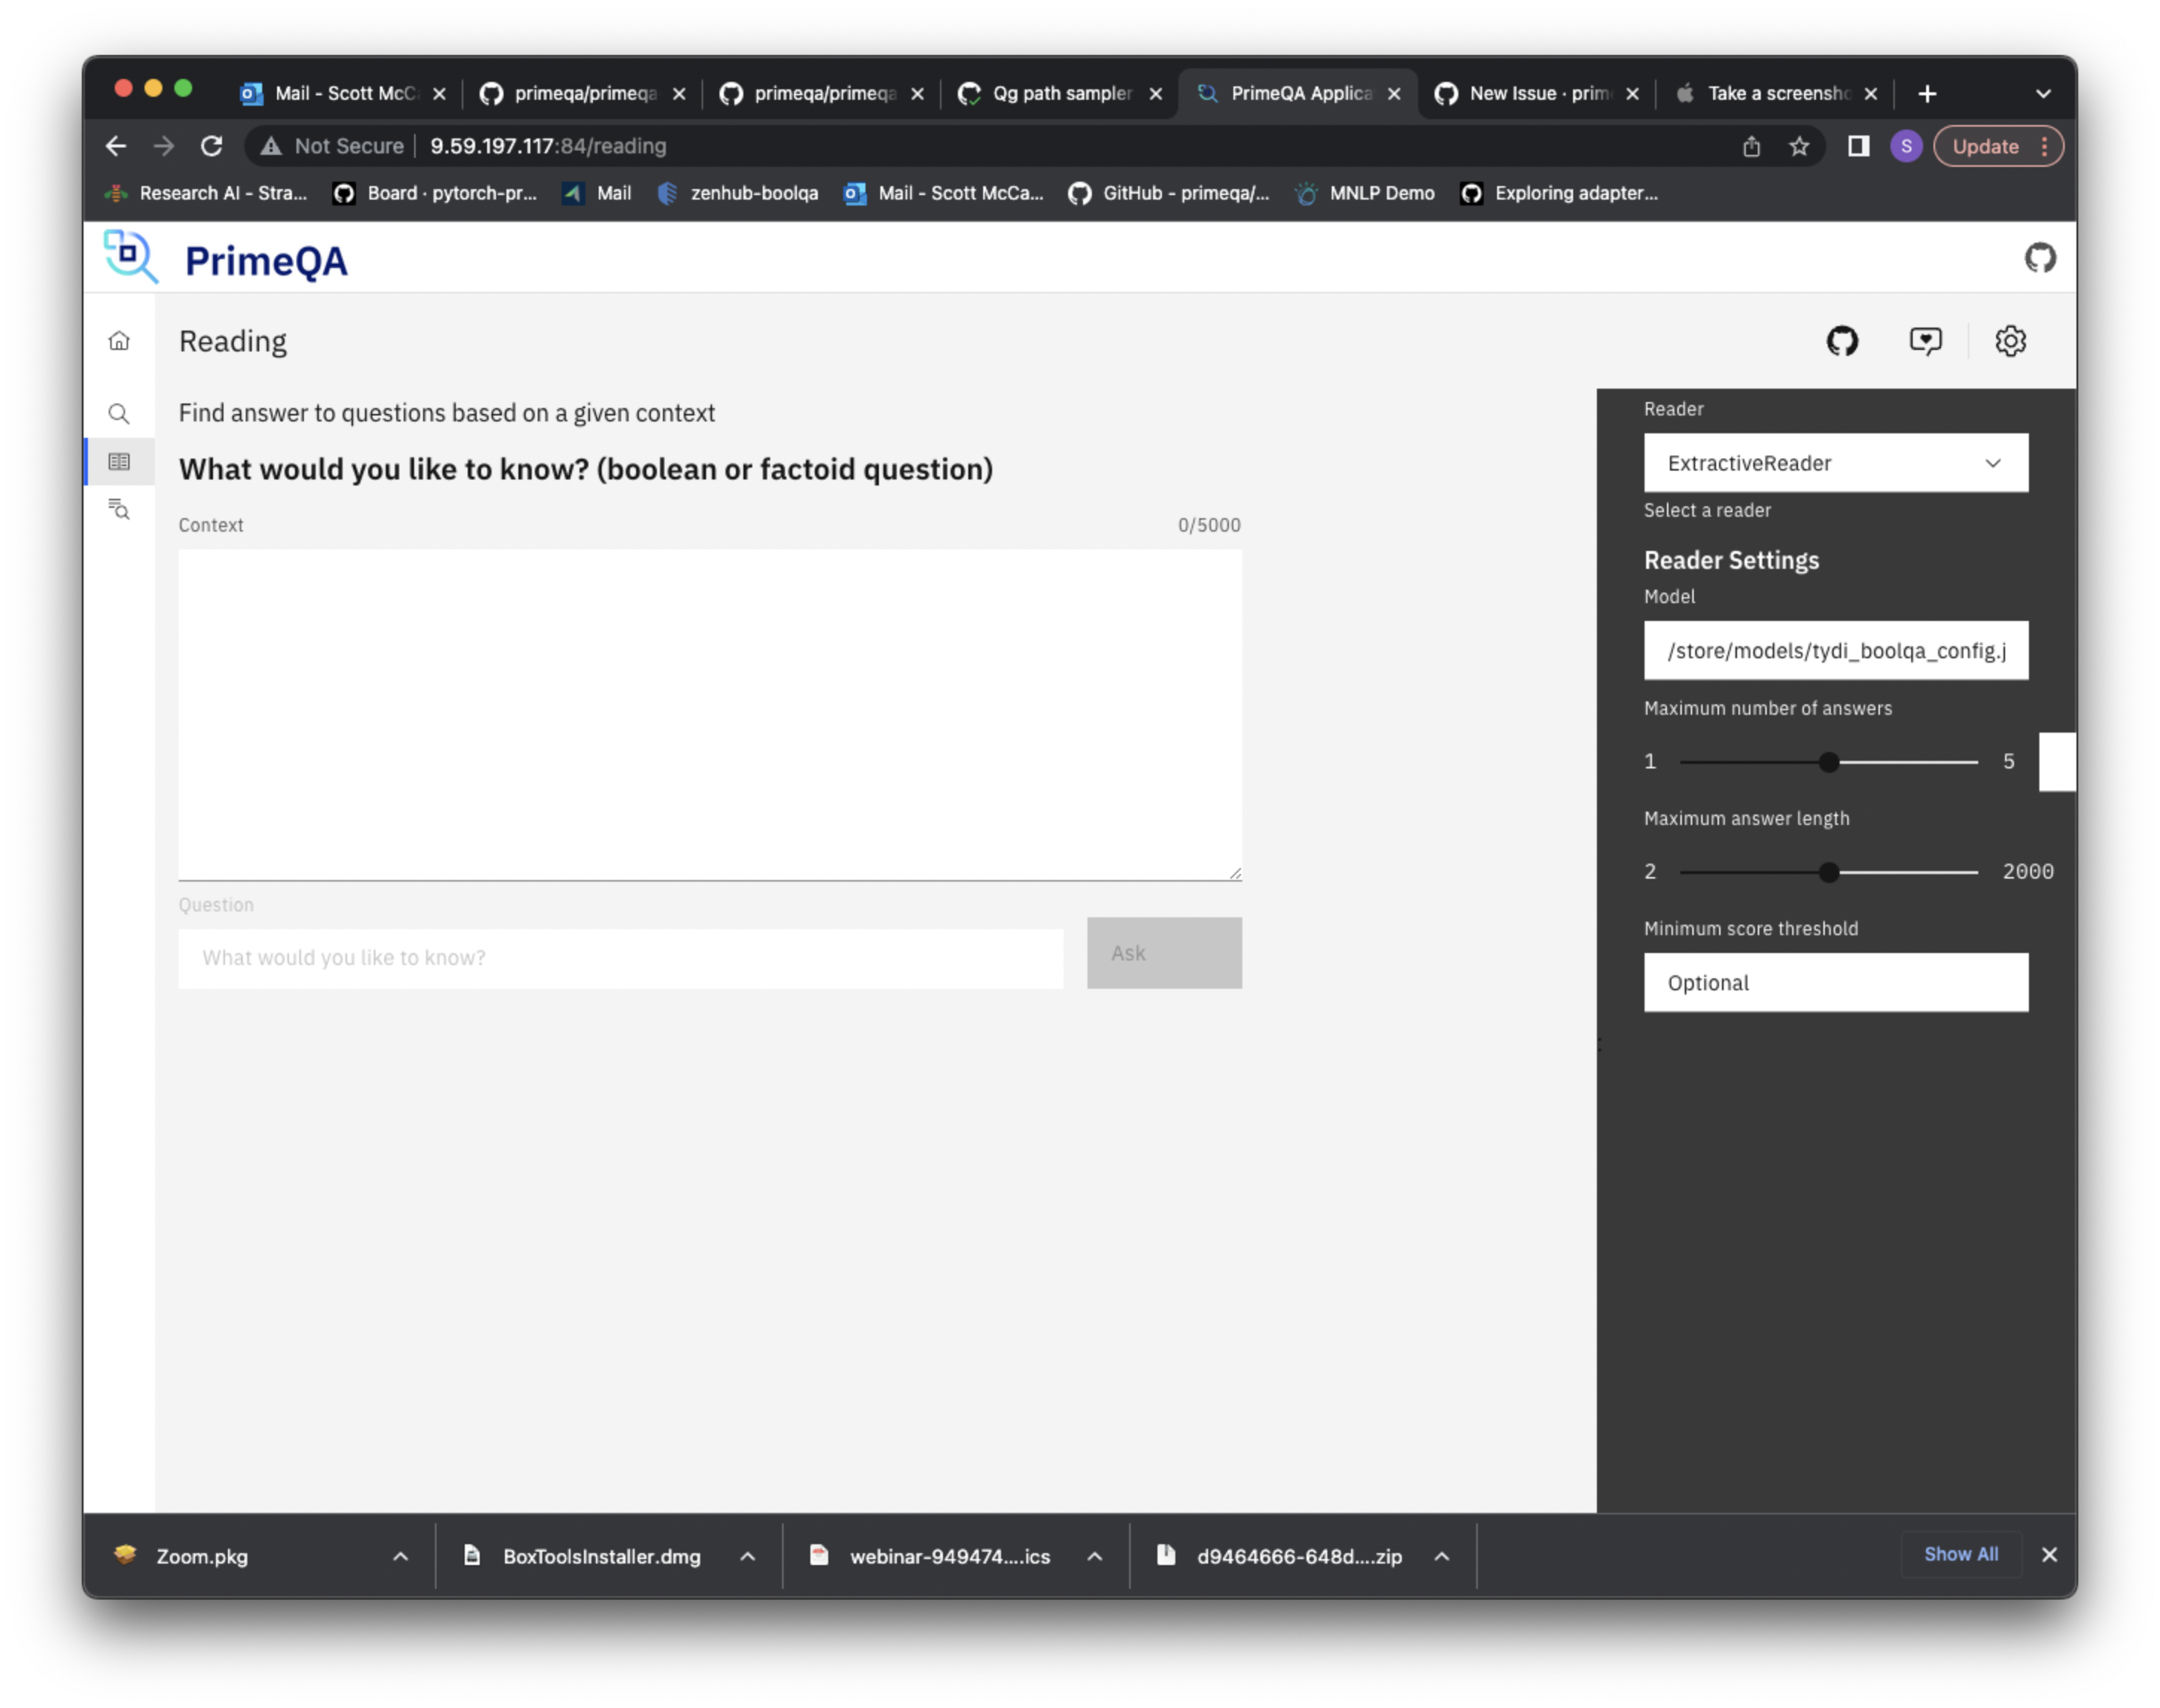Viewport: 2160px width, 1708px height.
Task: Open a new tab with plus icon
Action: pyautogui.click(x=1927, y=94)
